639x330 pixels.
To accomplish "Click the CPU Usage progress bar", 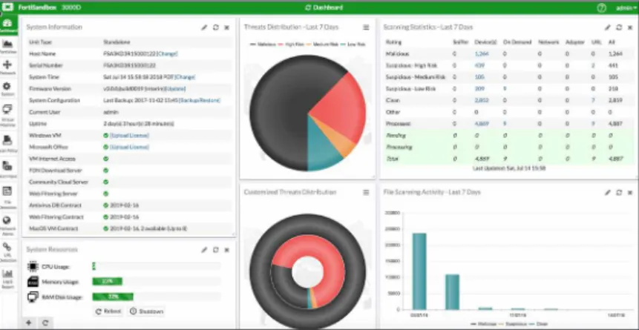I will 157,266.
